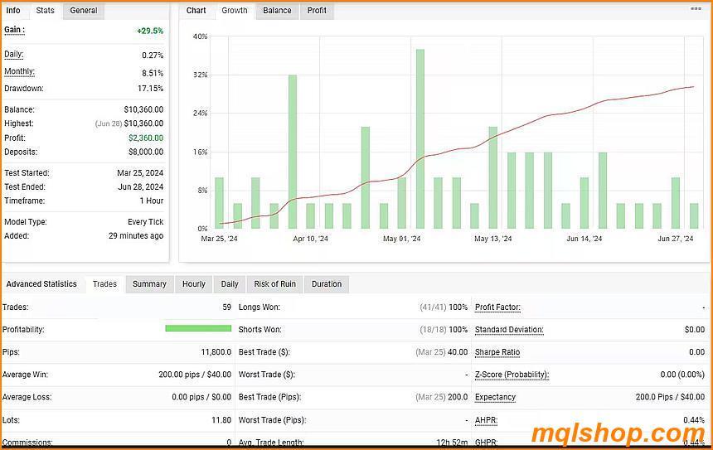This screenshot has width=713, height=450.
Task: Open the Profit chart tab
Action: coord(317,11)
